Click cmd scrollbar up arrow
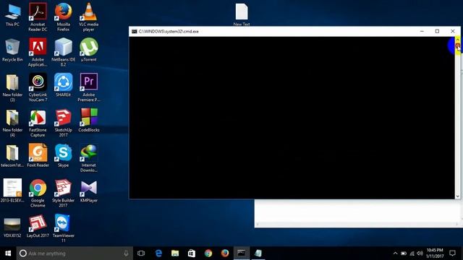Image resolution: width=463 pixels, height=260 pixels. coord(458,39)
